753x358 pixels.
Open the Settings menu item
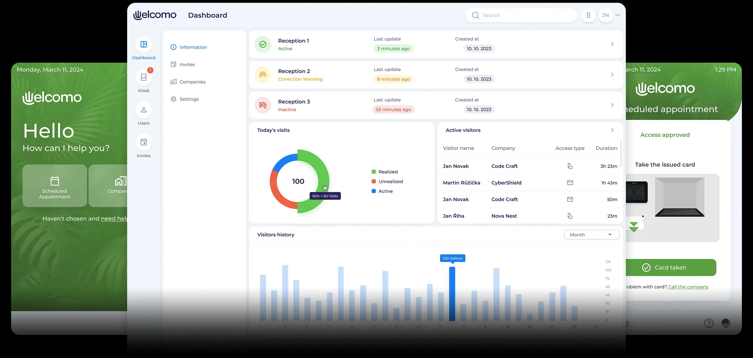pyautogui.click(x=189, y=99)
